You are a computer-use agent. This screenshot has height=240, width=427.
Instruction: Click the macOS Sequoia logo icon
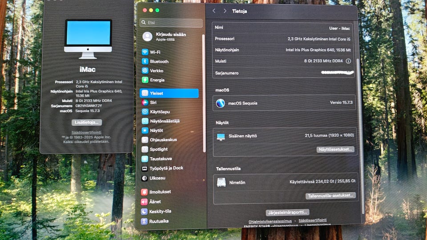point(220,103)
